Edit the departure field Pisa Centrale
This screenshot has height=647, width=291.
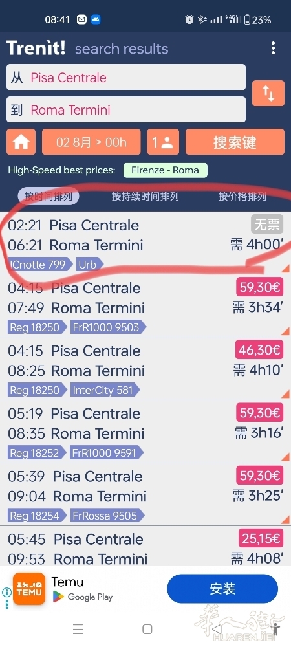126,77
